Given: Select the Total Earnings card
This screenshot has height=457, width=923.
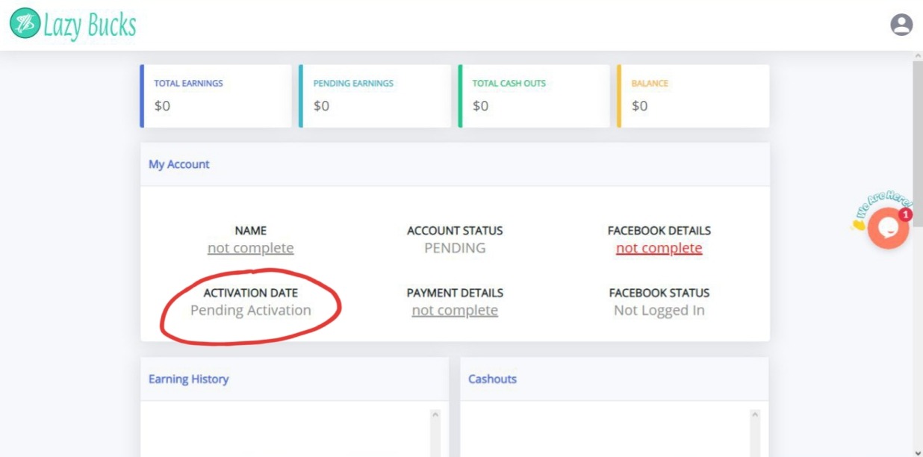Looking at the screenshot, I should [217, 96].
